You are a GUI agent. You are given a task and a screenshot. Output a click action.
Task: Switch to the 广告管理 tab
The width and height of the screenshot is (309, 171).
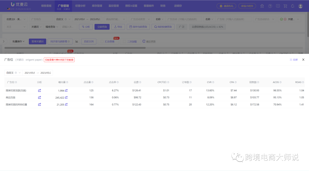[x=63, y=6]
